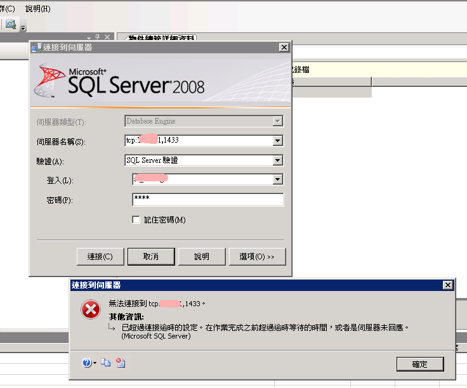The image size is (467, 388).
Task: Close the error message dialog
Action: [447, 285]
